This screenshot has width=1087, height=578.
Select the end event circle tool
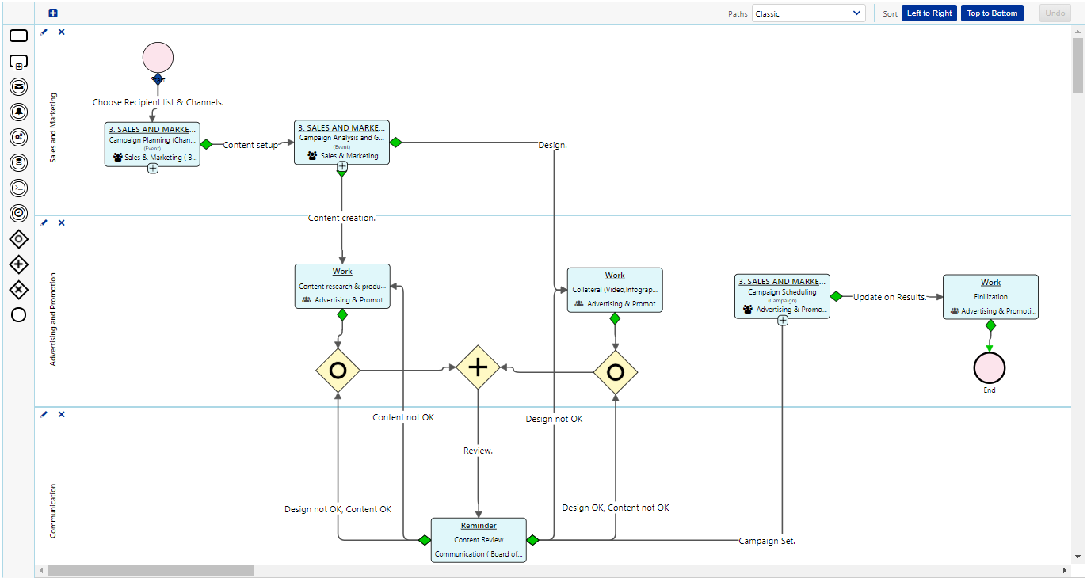pyautogui.click(x=18, y=314)
